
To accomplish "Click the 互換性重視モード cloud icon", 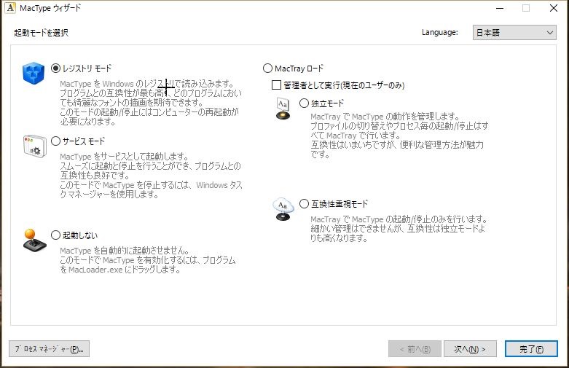I will pyautogui.click(x=283, y=209).
